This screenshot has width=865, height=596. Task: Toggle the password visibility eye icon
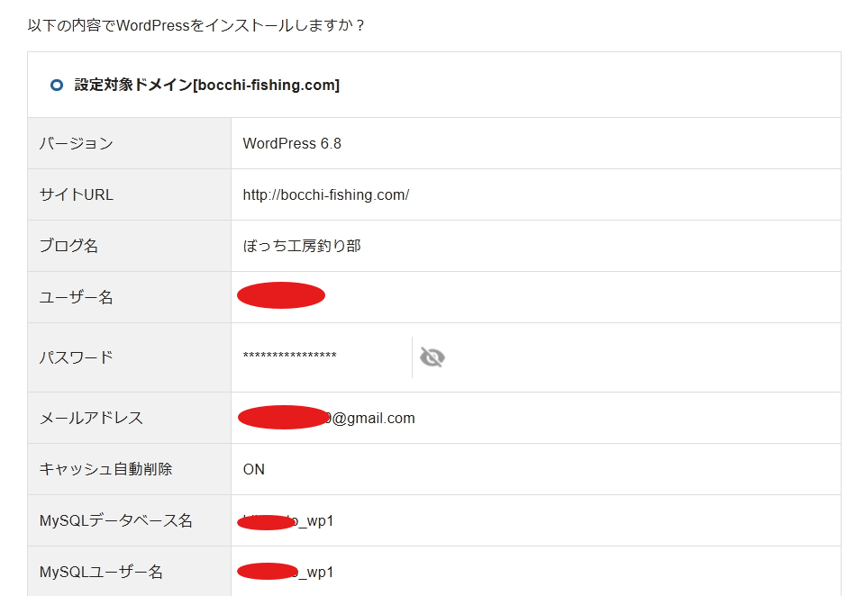click(432, 358)
